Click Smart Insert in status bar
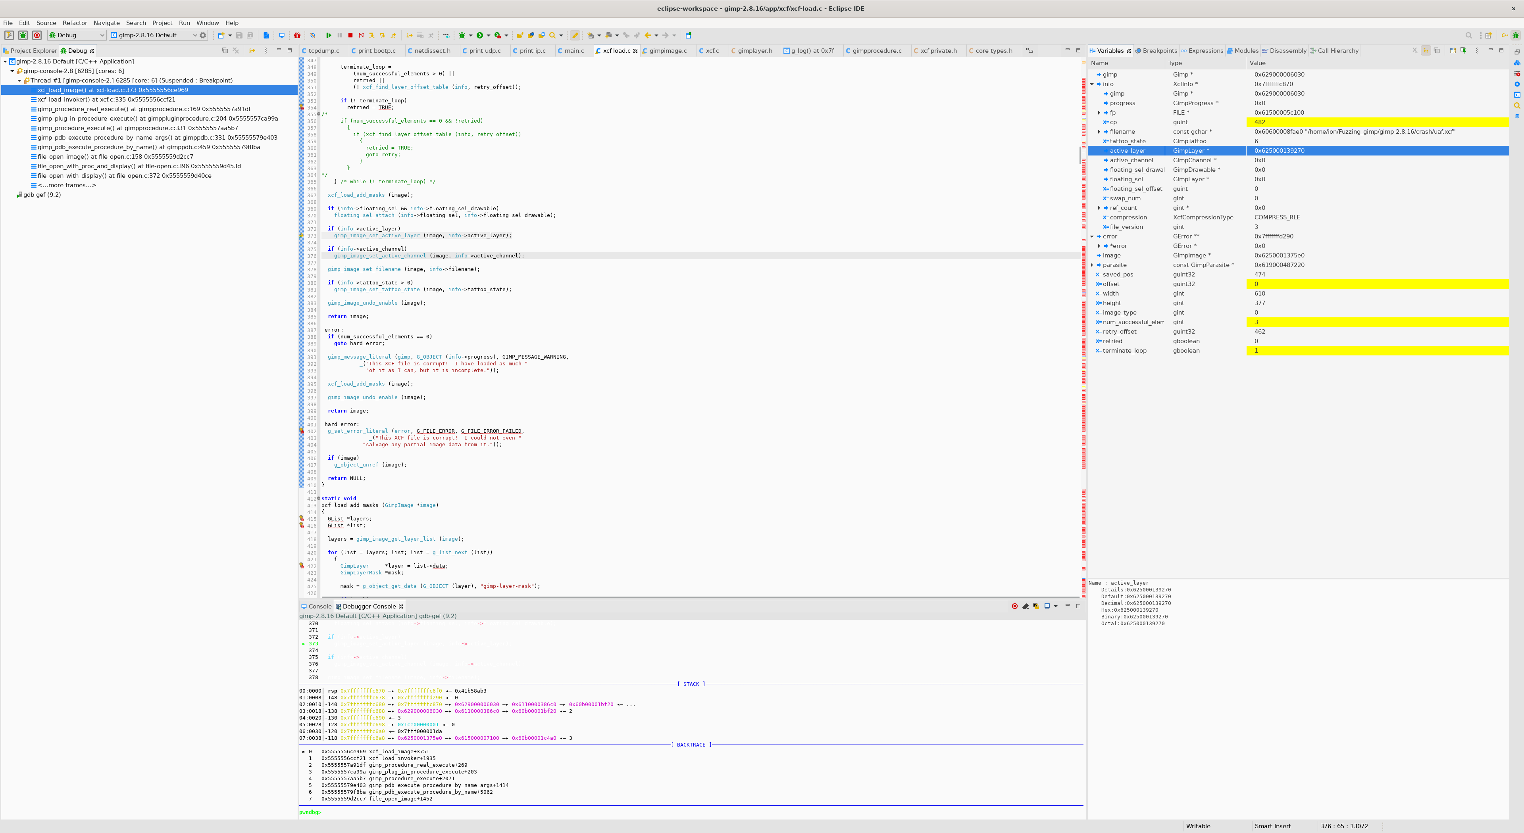This screenshot has width=1524, height=833. point(1272,827)
